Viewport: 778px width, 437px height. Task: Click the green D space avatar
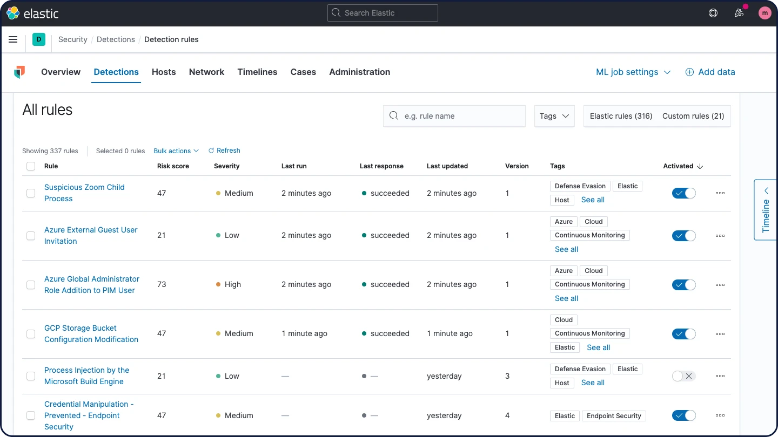coord(39,39)
